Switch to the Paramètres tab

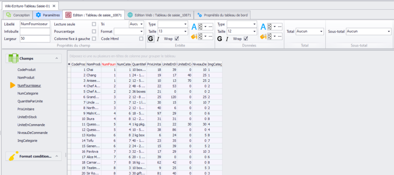[48, 15]
